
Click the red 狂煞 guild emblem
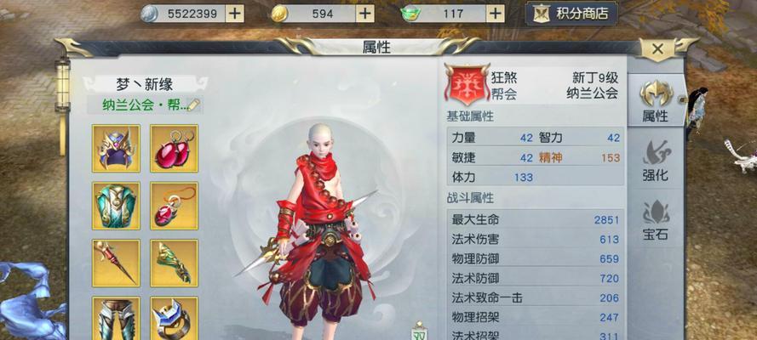click(x=467, y=85)
